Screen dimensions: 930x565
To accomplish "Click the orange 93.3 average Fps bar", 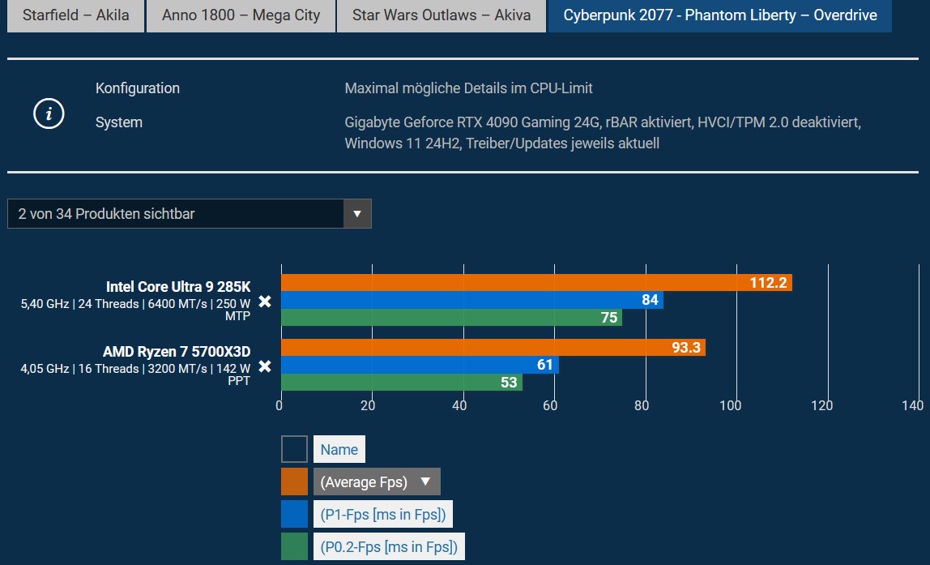I will pyautogui.click(x=493, y=347).
